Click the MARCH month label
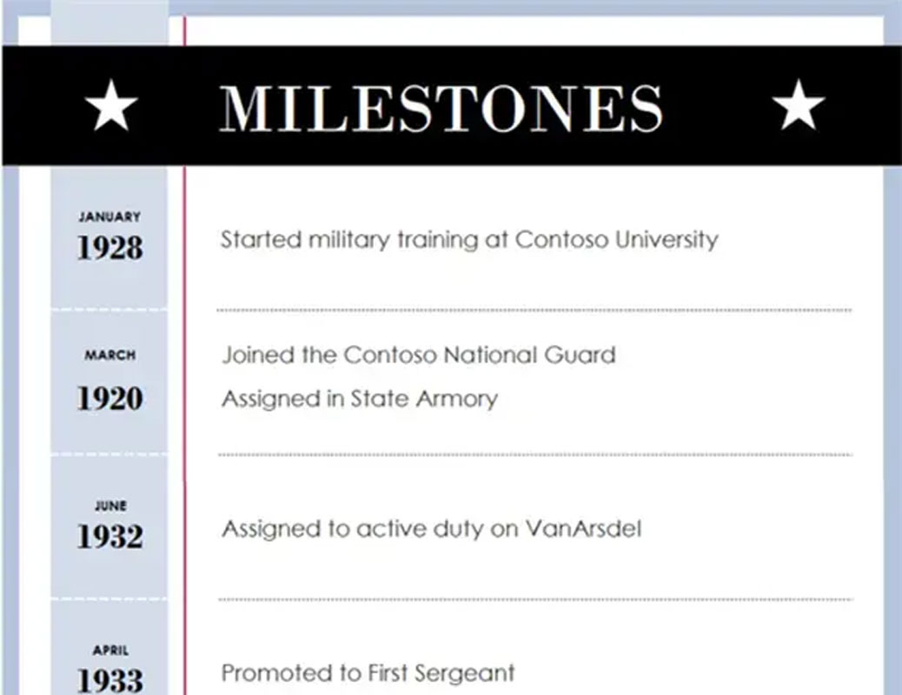This screenshot has width=902, height=695. click(x=109, y=354)
